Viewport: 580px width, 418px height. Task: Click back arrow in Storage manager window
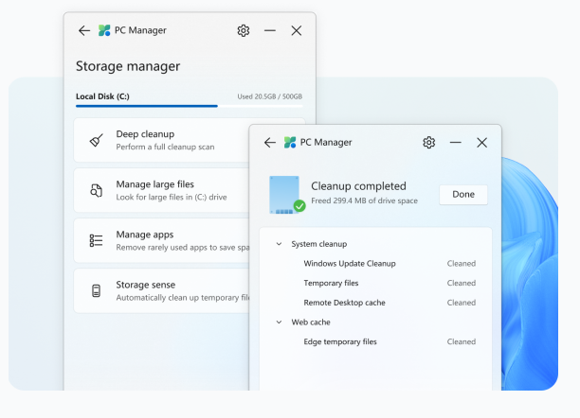click(84, 30)
